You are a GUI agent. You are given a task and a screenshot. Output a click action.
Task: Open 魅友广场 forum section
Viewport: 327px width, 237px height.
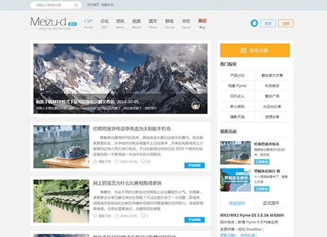point(272,96)
